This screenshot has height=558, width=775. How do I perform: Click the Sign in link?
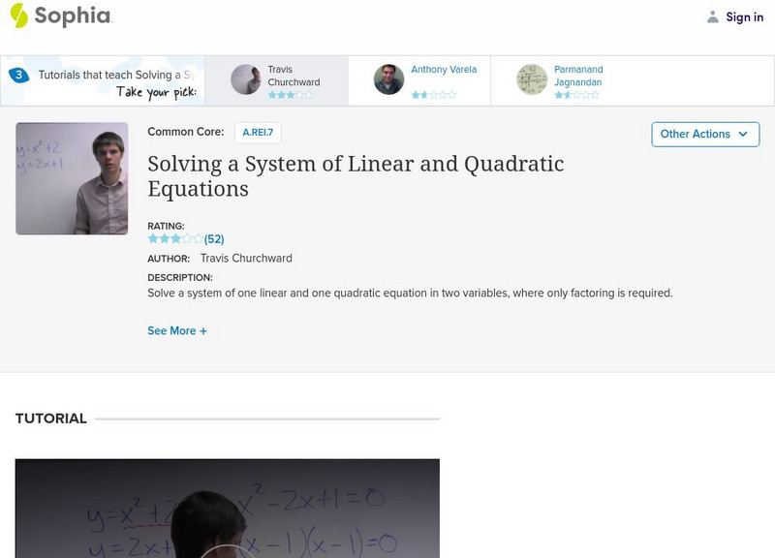click(744, 16)
